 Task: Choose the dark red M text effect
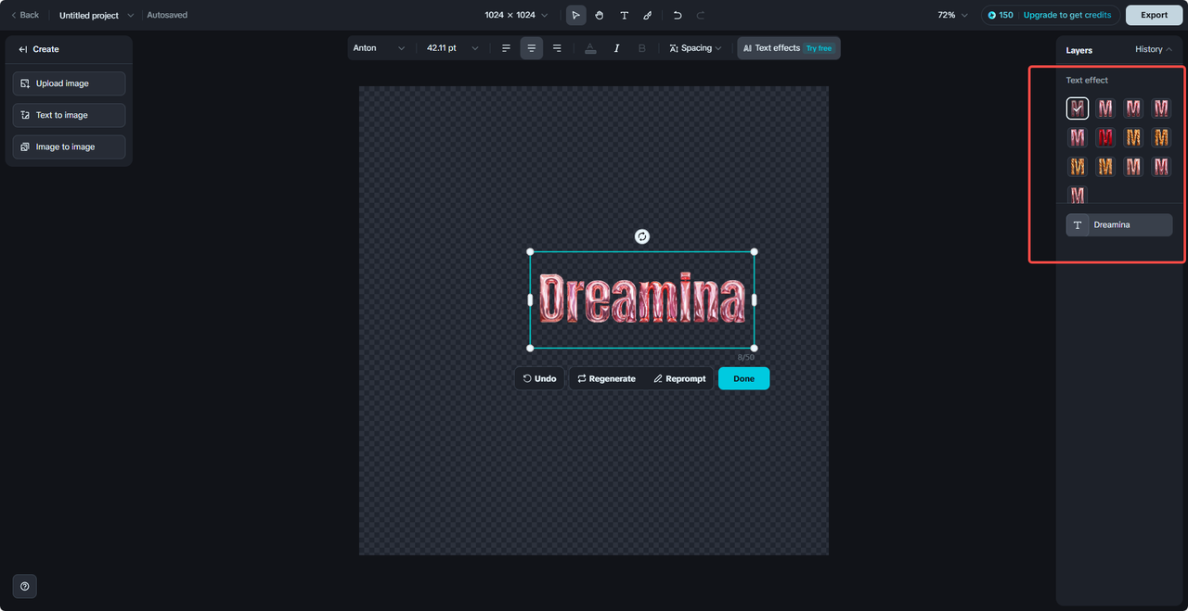coord(1105,138)
